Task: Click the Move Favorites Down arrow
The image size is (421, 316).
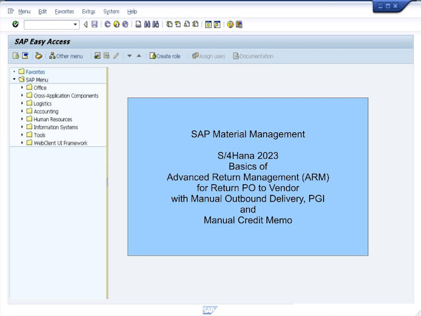Action: pyautogui.click(x=130, y=56)
